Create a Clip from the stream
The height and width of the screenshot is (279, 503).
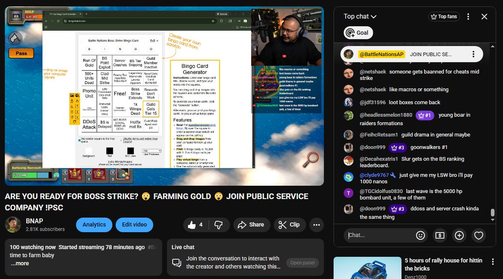click(290, 225)
